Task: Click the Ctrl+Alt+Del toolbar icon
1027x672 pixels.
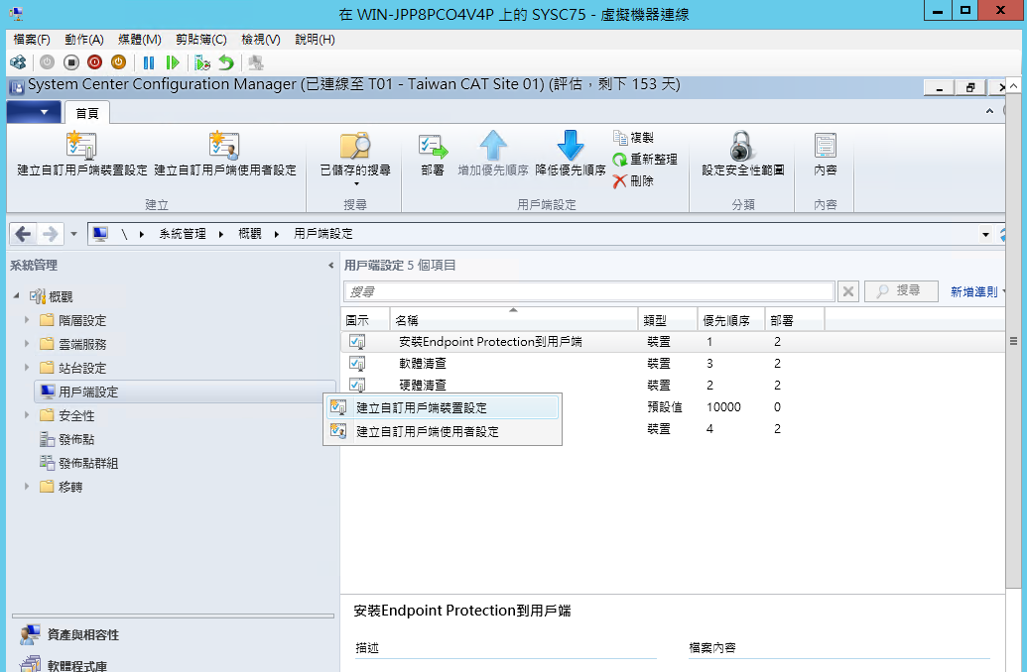Action: pyautogui.click(x=18, y=62)
